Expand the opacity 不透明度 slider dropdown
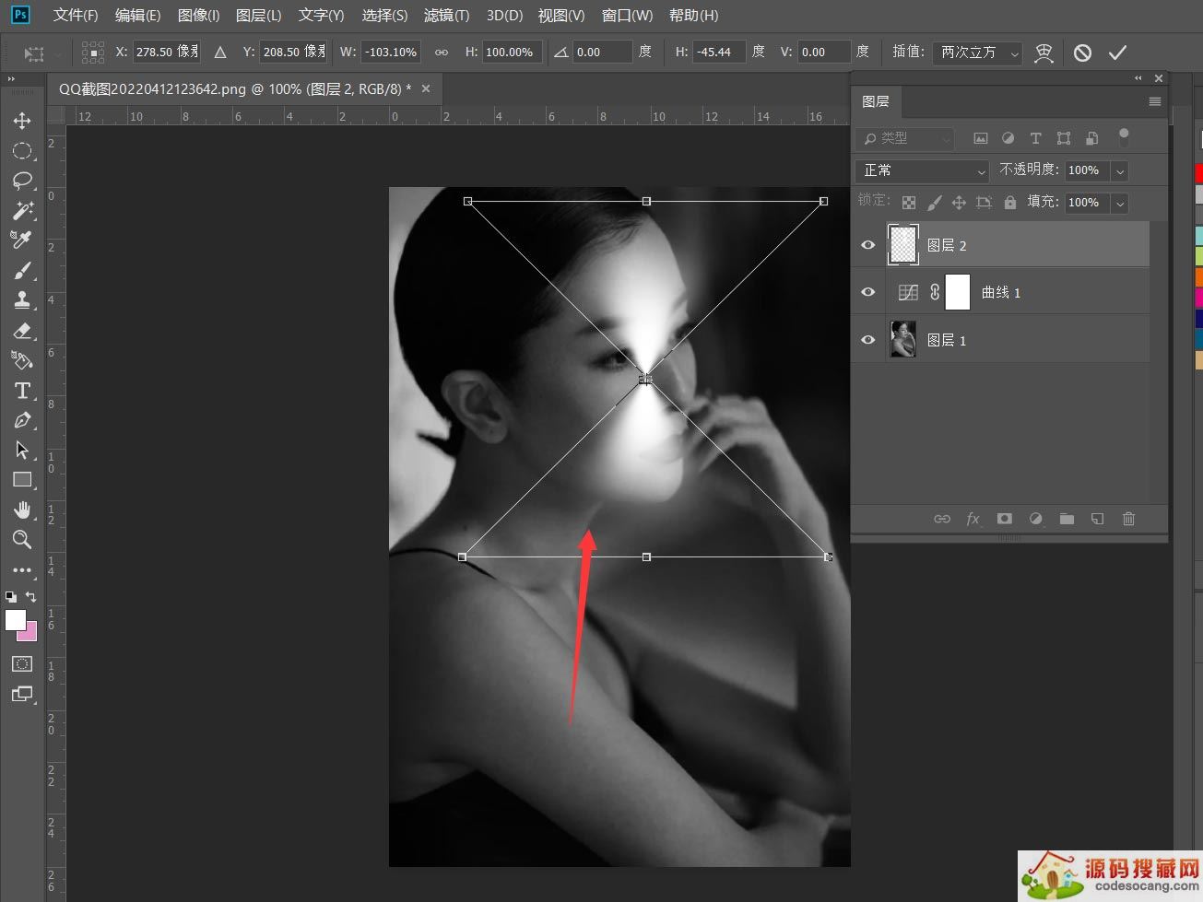Viewport: 1203px width, 902px height. tap(1119, 170)
